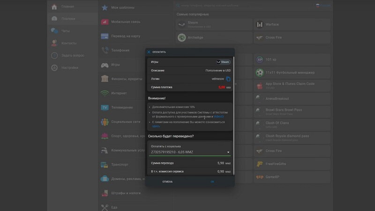Click the search field at the top
Image resolution: width=375 pixels, height=211 pixels.
244,5
